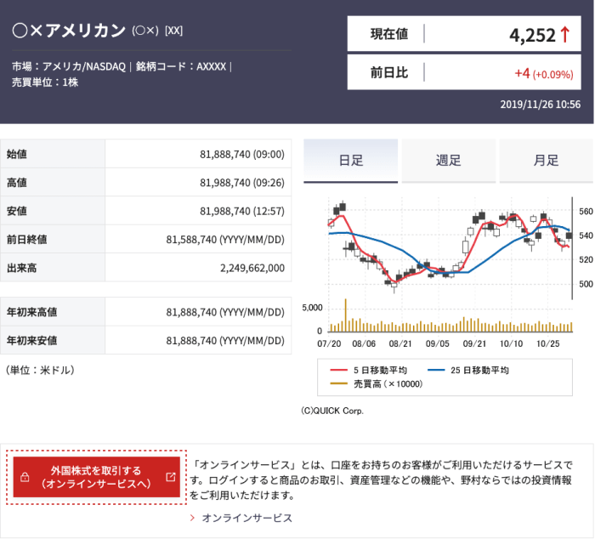Click the lock icon on the red button
This screenshot has width=595, height=539.
pyautogui.click(x=25, y=477)
